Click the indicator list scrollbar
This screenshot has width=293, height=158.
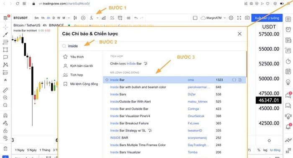[x=247, y=64]
